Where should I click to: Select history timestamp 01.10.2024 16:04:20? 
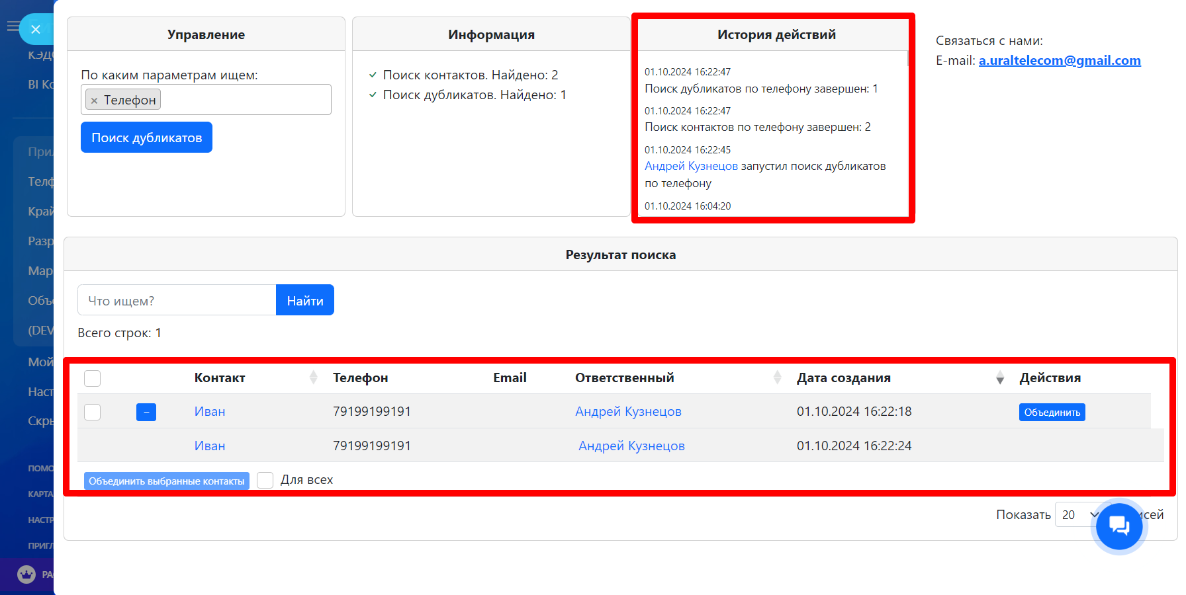(688, 206)
